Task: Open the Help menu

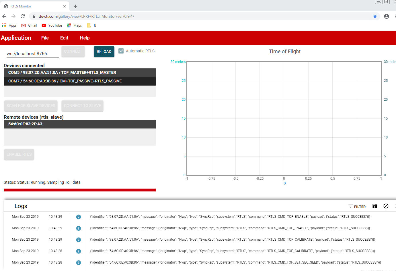Action: [x=85, y=37]
